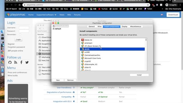Click the Login button
Screen dimensions: 183x103
coord(18,39)
